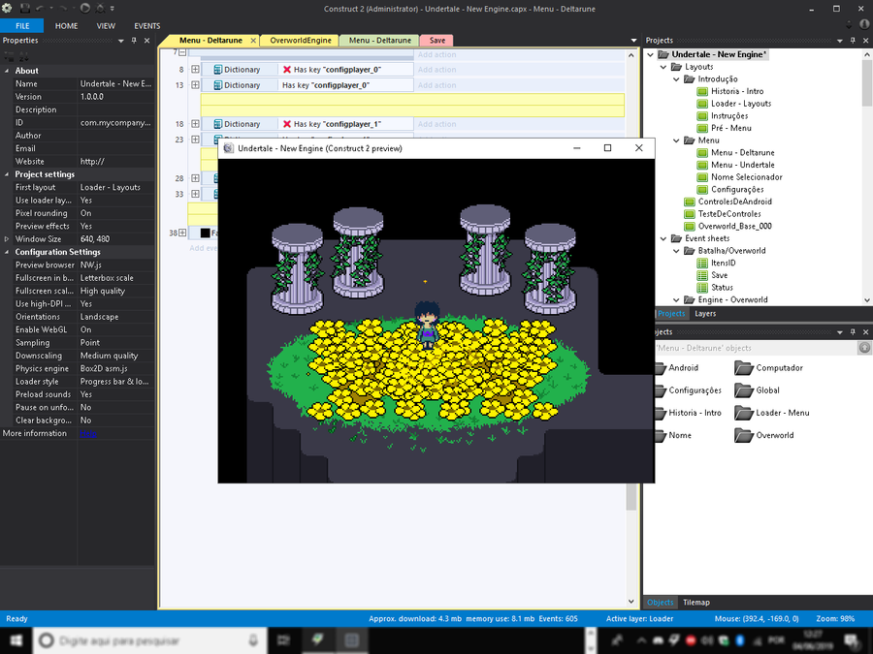This screenshot has width=873, height=654.
Task: Select the Status event sheet
Action: (722, 288)
